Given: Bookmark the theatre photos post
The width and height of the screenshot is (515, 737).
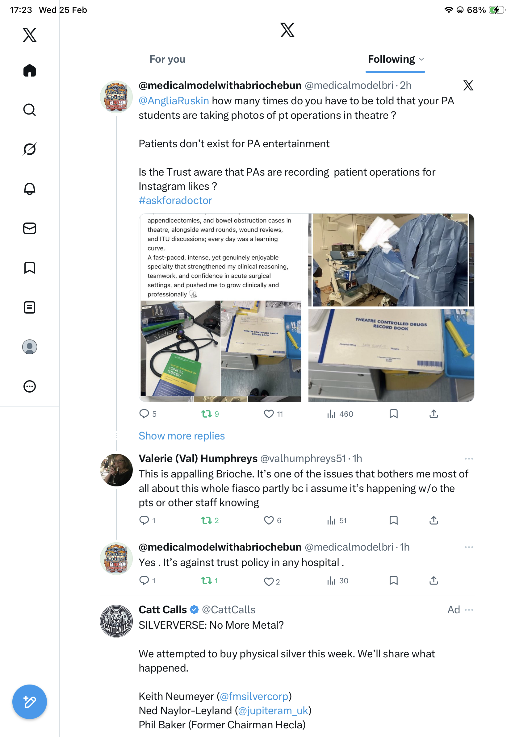Looking at the screenshot, I should click(393, 414).
